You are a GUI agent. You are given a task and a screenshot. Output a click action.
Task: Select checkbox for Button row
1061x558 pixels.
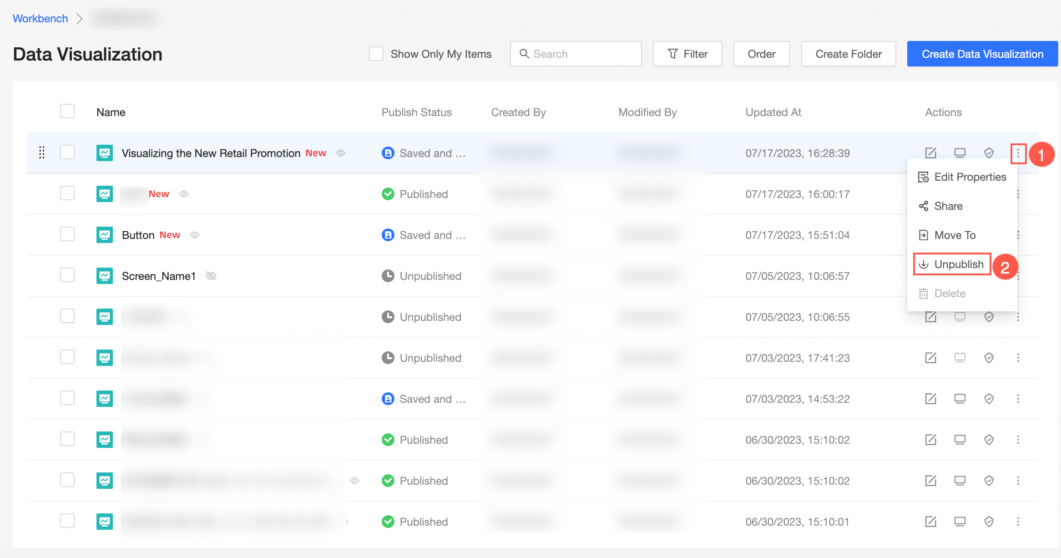pyautogui.click(x=67, y=234)
